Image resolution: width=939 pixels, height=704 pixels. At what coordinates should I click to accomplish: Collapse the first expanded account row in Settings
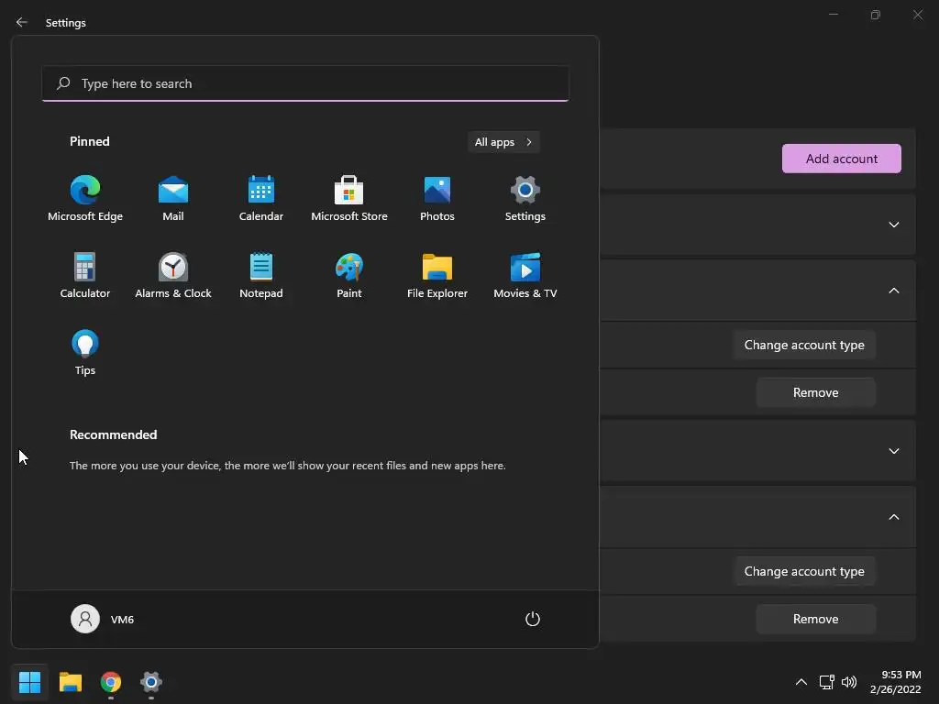pyautogui.click(x=893, y=291)
